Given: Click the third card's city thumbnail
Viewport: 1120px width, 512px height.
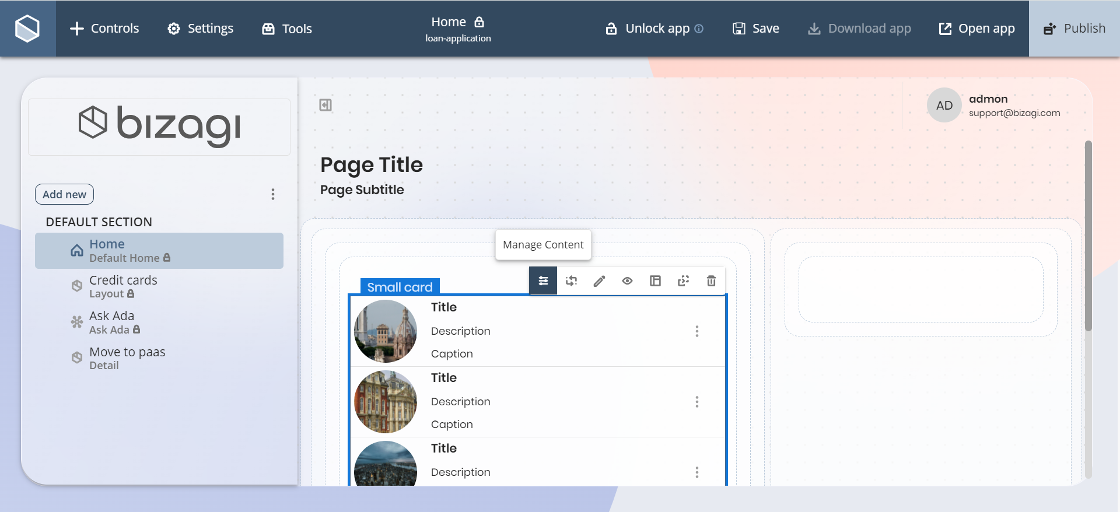Looking at the screenshot, I should [386, 464].
